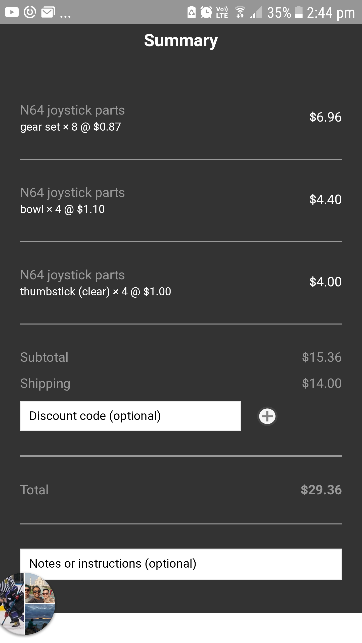Tap the Shipping cost row
The height and width of the screenshot is (643, 362).
tap(181, 384)
